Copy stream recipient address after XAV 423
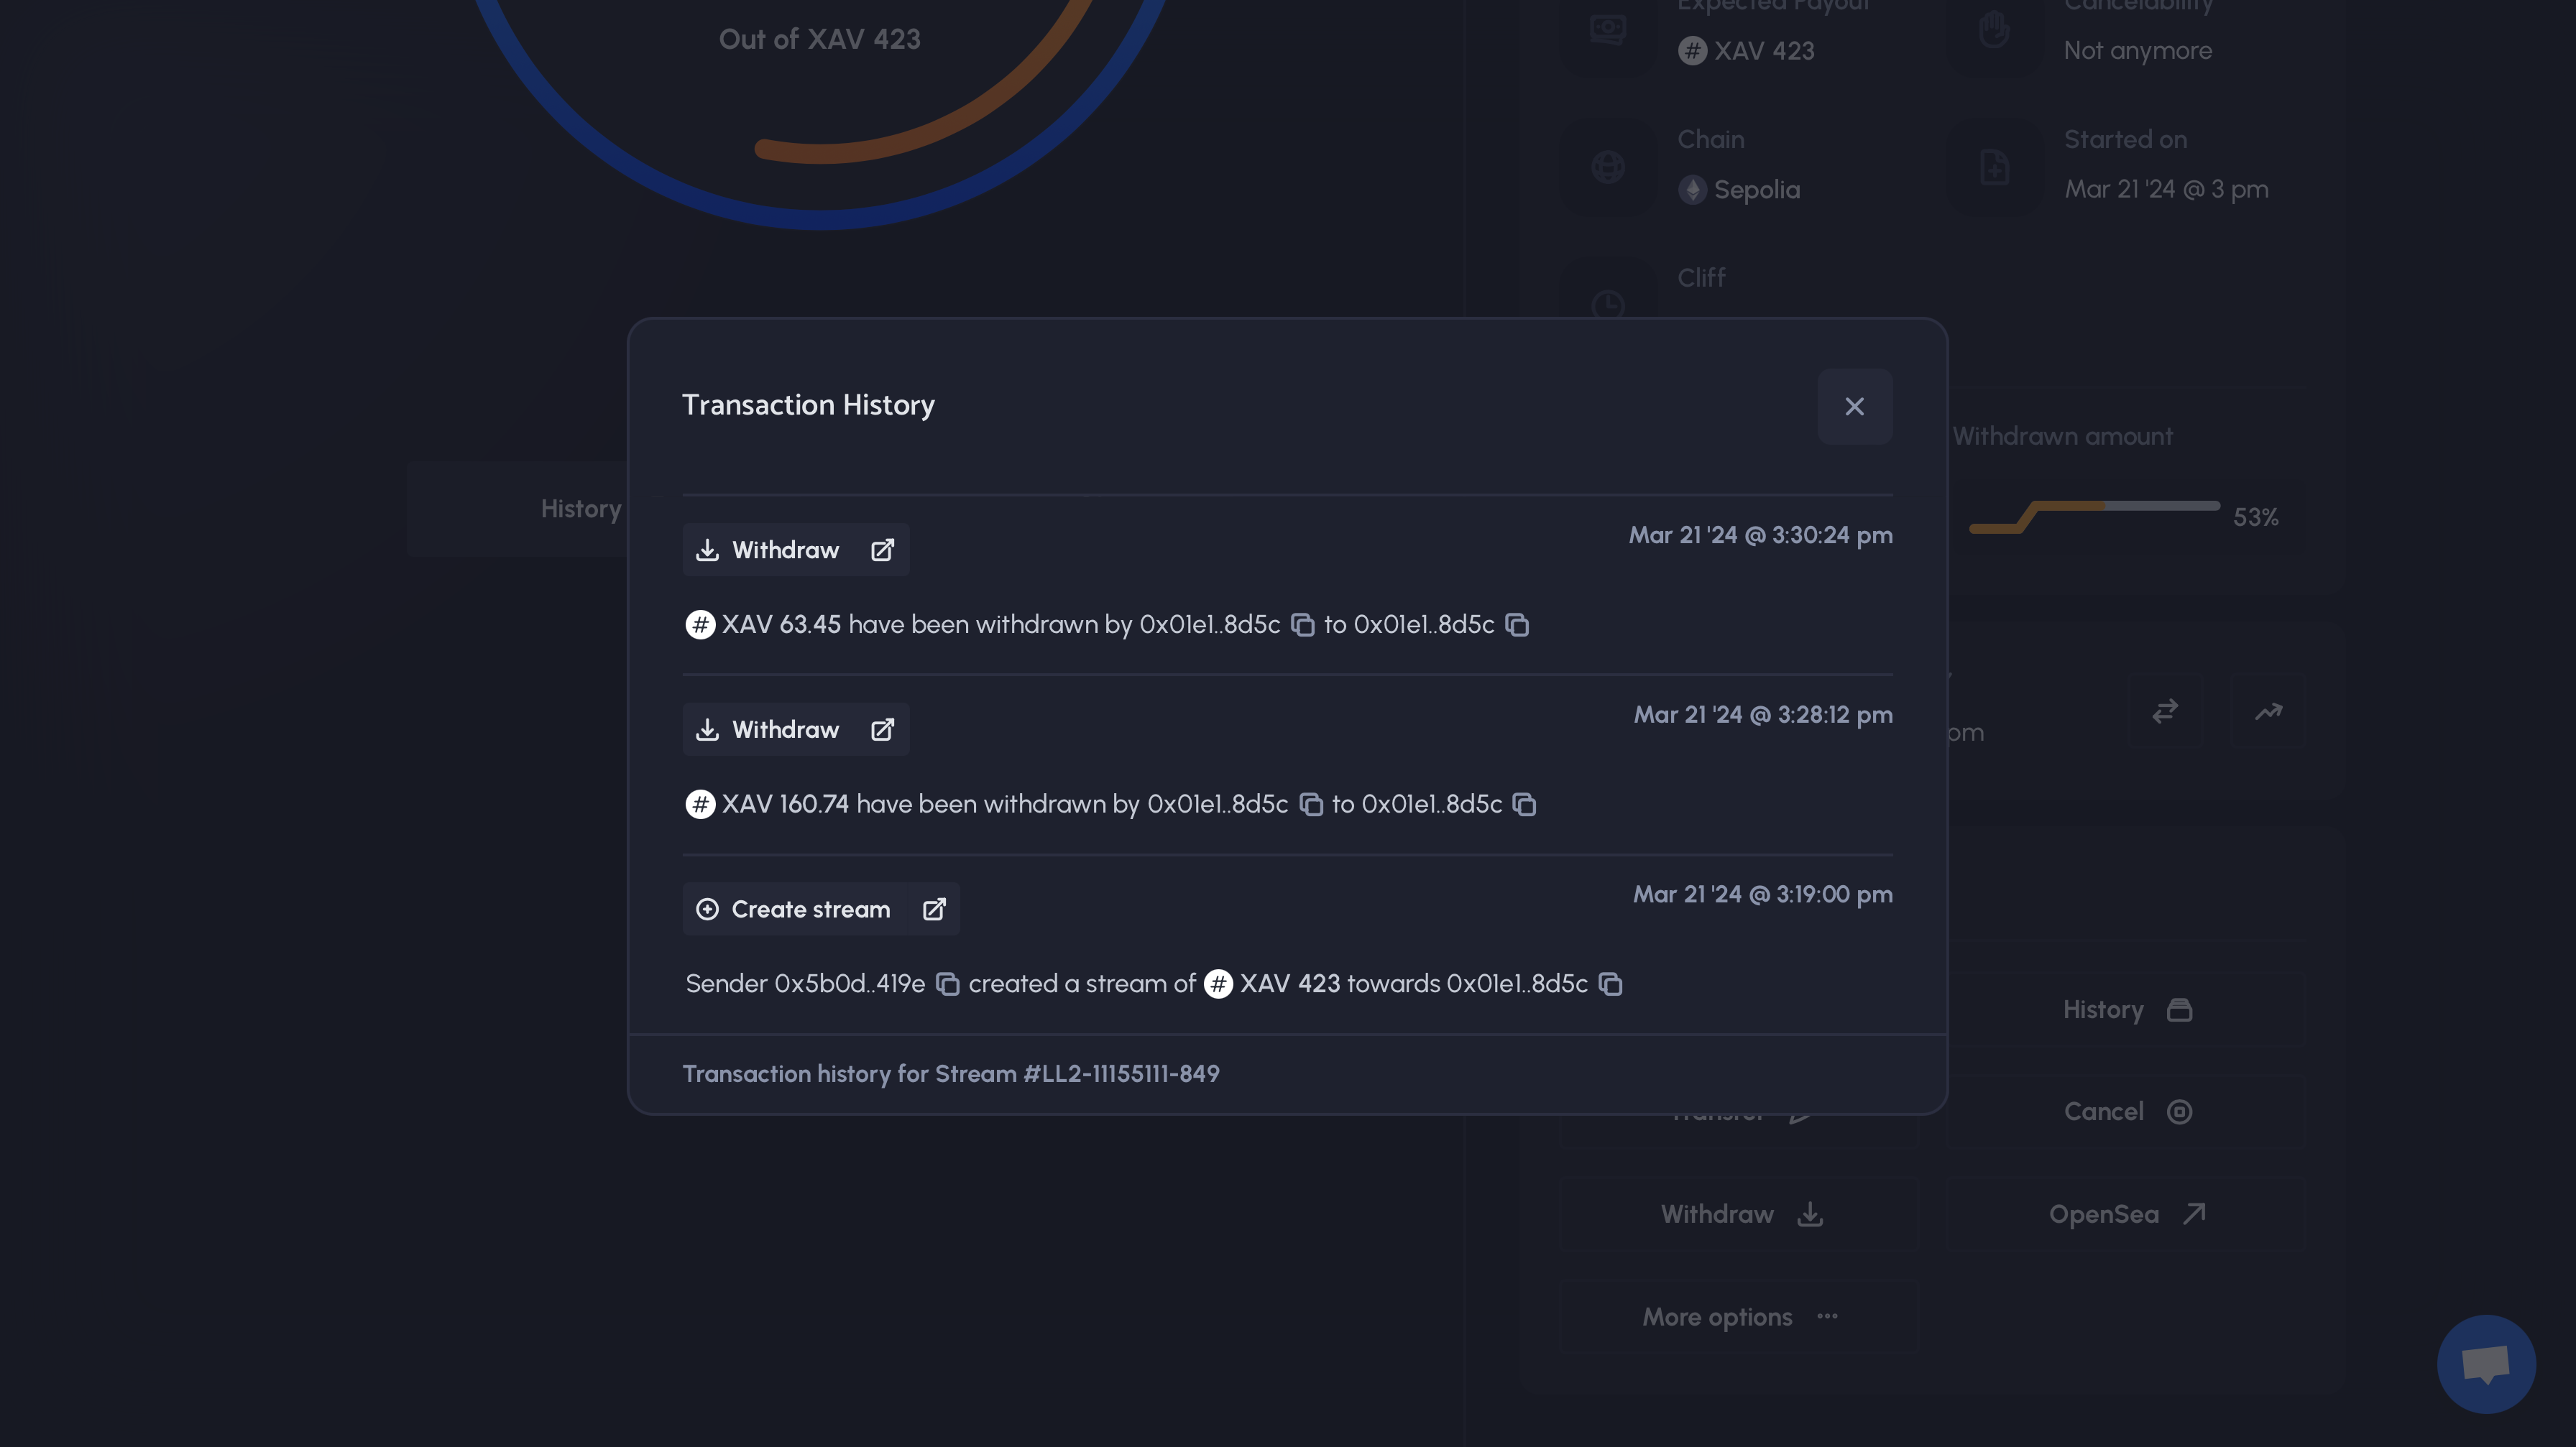 click(1610, 984)
